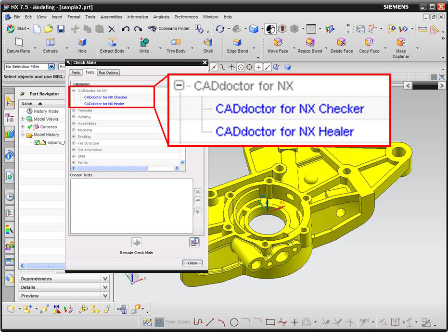The image size is (448, 332).
Task: Toggle the oilpump feature checkbox in Model History
Action: pos(37,142)
